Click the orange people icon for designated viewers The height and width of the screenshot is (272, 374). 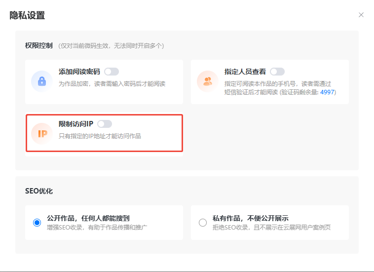[207, 81]
